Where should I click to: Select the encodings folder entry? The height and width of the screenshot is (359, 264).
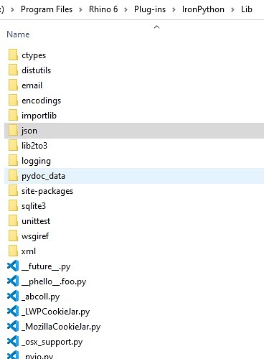(134, 101)
